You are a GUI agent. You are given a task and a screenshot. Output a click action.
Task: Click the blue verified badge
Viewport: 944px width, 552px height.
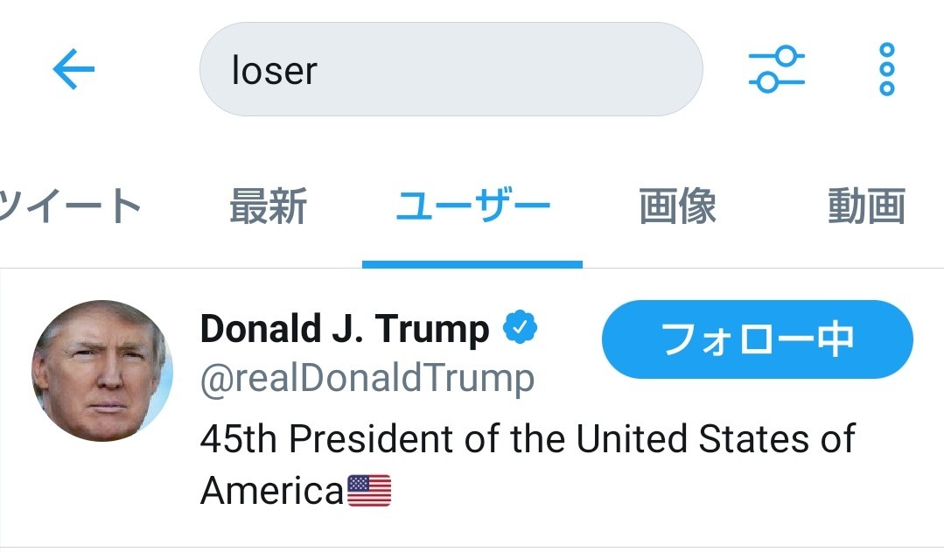tap(520, 329)
